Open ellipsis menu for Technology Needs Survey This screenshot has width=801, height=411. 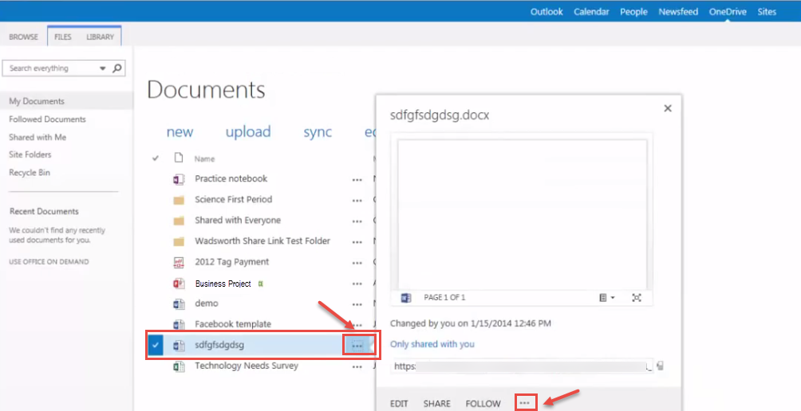pyautogui.click(x=357, y=367)
